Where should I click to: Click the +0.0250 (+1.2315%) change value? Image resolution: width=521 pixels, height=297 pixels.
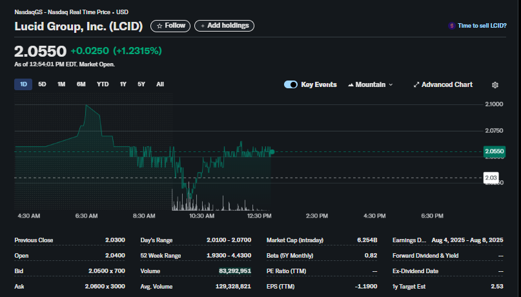116,51
